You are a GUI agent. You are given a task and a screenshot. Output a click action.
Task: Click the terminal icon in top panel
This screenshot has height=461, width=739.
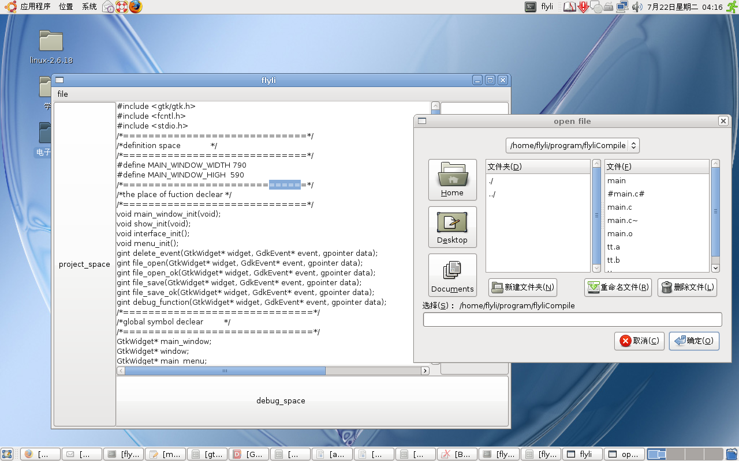(x=530, y=7)
